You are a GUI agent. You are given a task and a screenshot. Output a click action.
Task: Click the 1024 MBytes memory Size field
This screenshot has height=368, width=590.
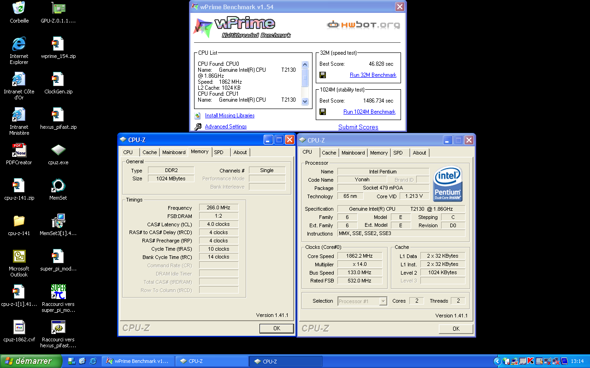[x=171, y=178]
